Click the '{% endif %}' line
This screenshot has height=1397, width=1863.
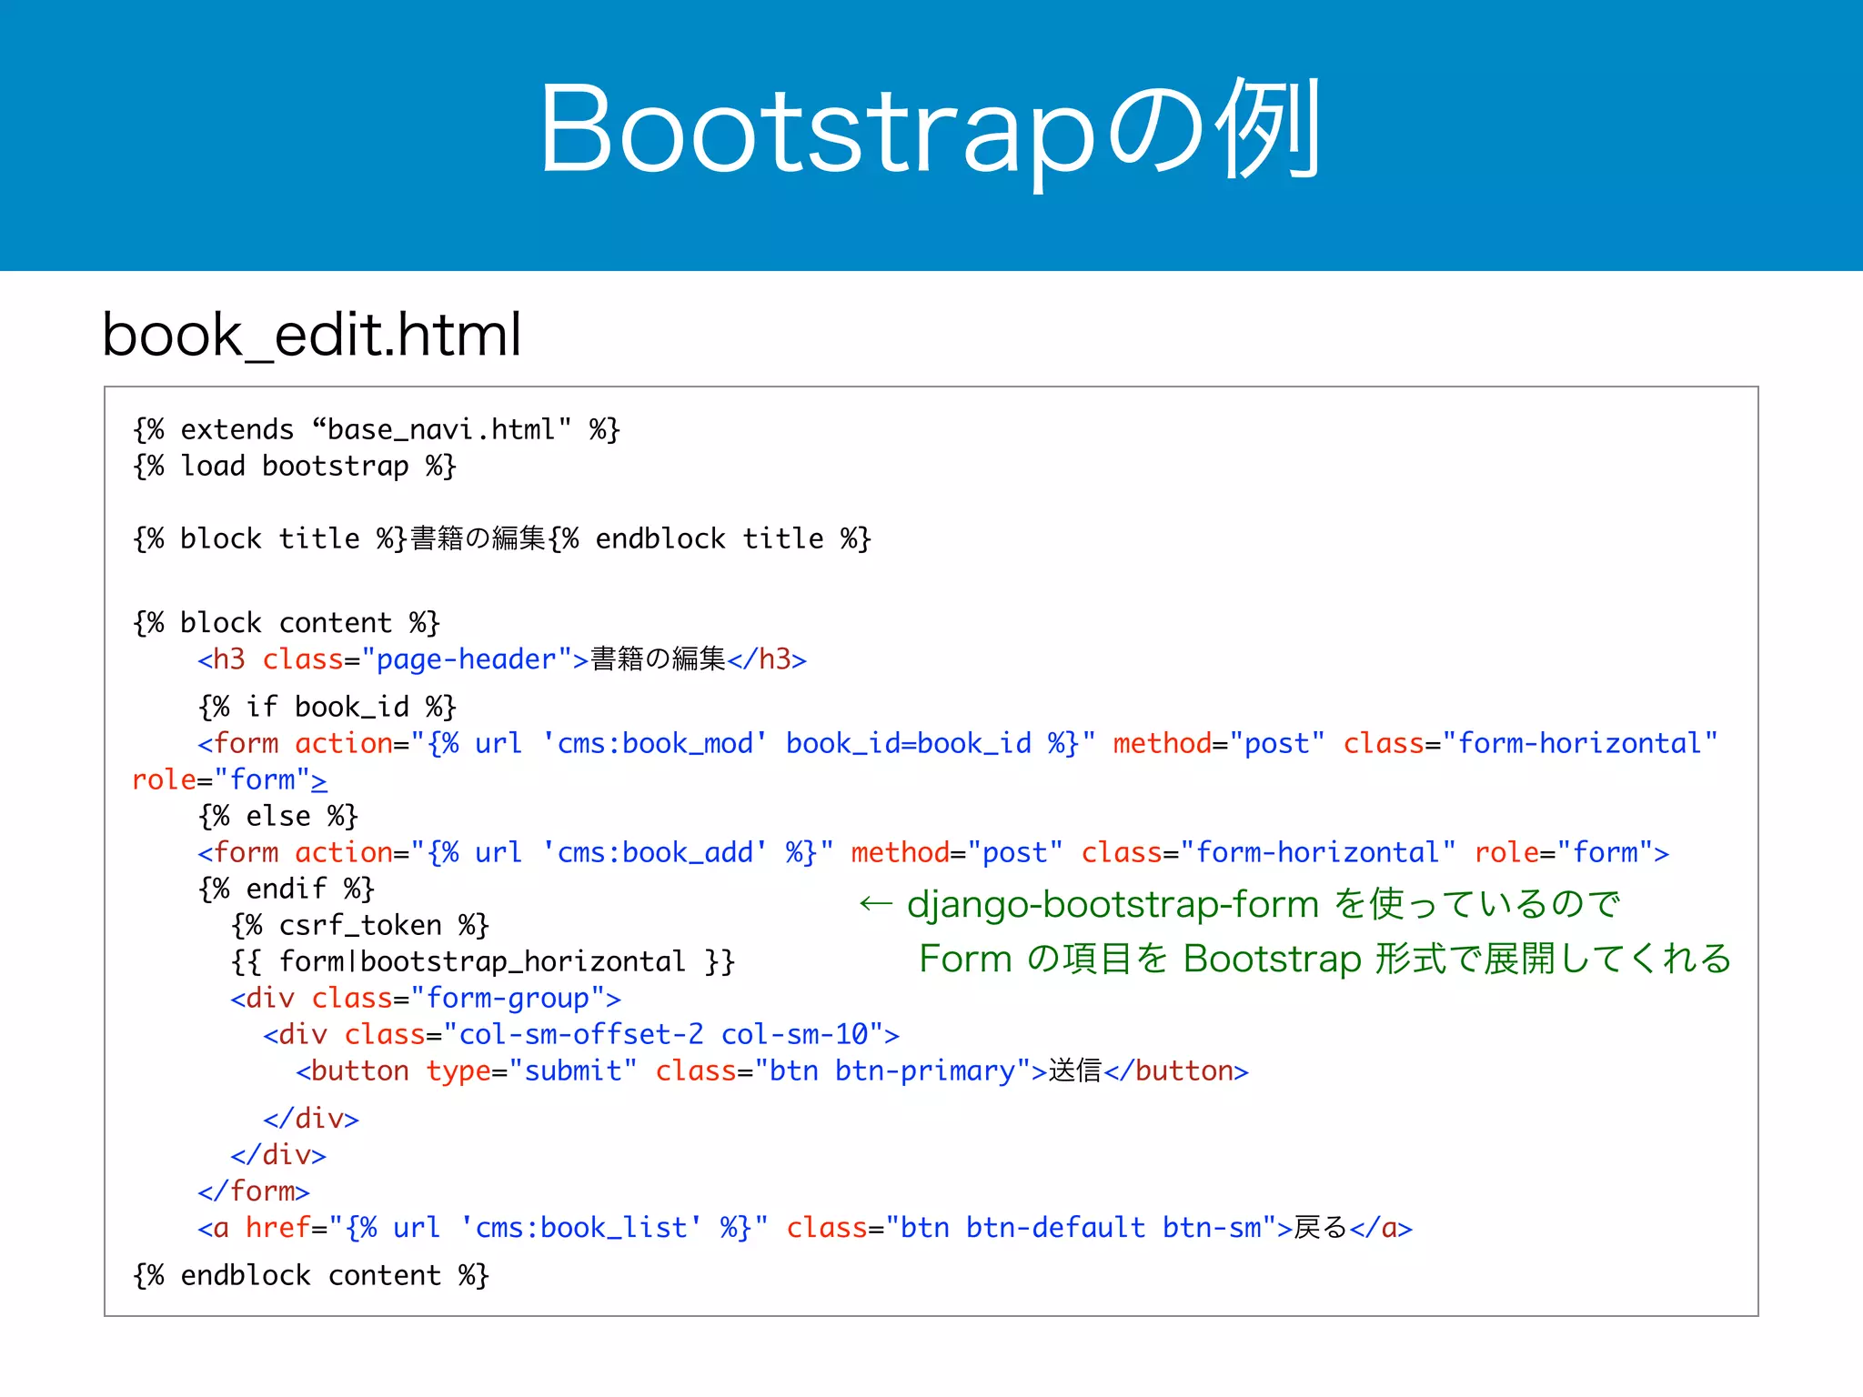point(287,889)
